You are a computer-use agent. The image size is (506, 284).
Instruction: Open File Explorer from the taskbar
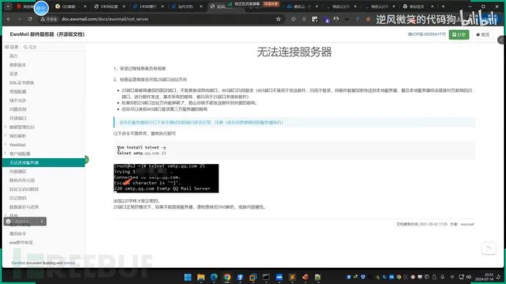pos(201,277)
